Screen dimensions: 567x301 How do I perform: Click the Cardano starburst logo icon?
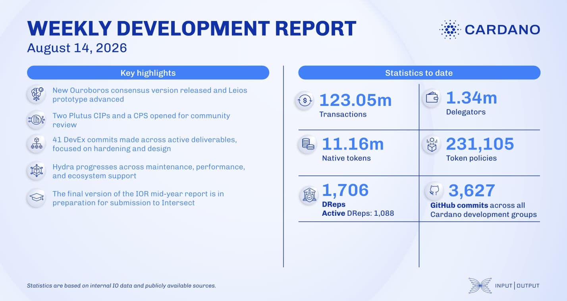tap(450, 29)
